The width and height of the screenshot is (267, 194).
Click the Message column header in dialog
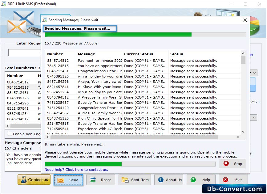point(99,54)
